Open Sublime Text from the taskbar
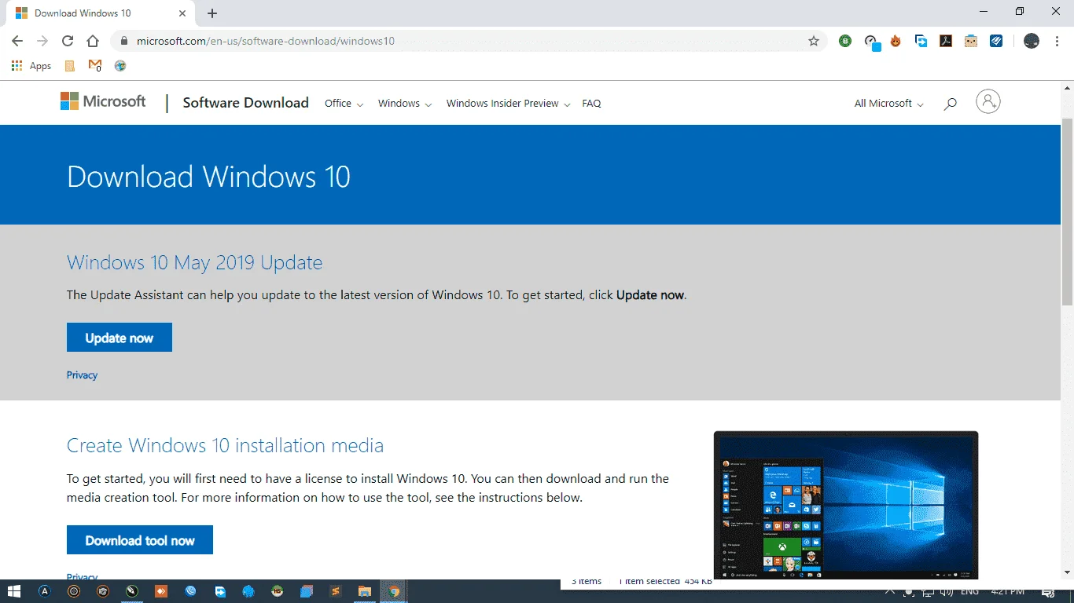The width and height of the screenshot is (1074, 603). pos(336,591)
